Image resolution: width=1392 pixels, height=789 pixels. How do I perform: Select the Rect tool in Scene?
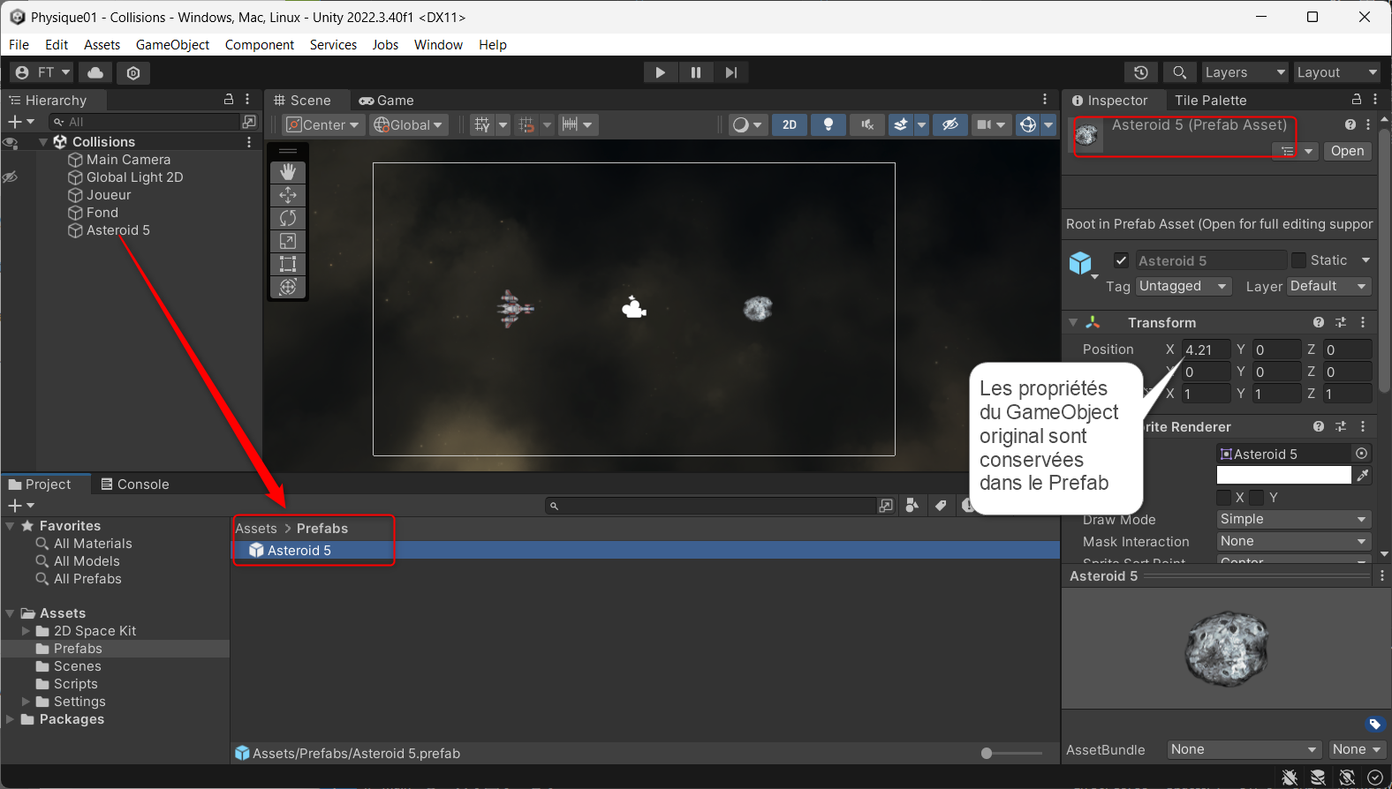click(x=288, y=264)
